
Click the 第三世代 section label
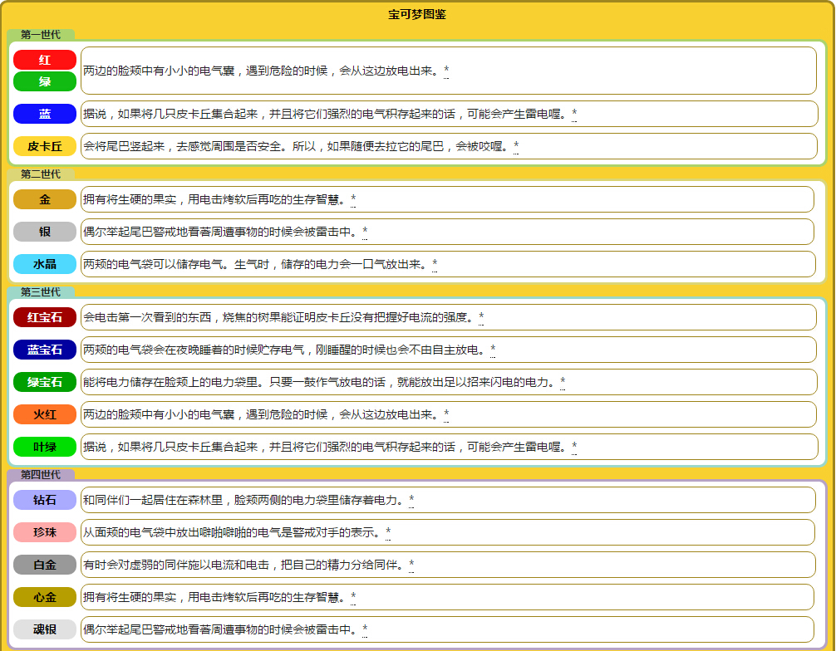[41, 292]
